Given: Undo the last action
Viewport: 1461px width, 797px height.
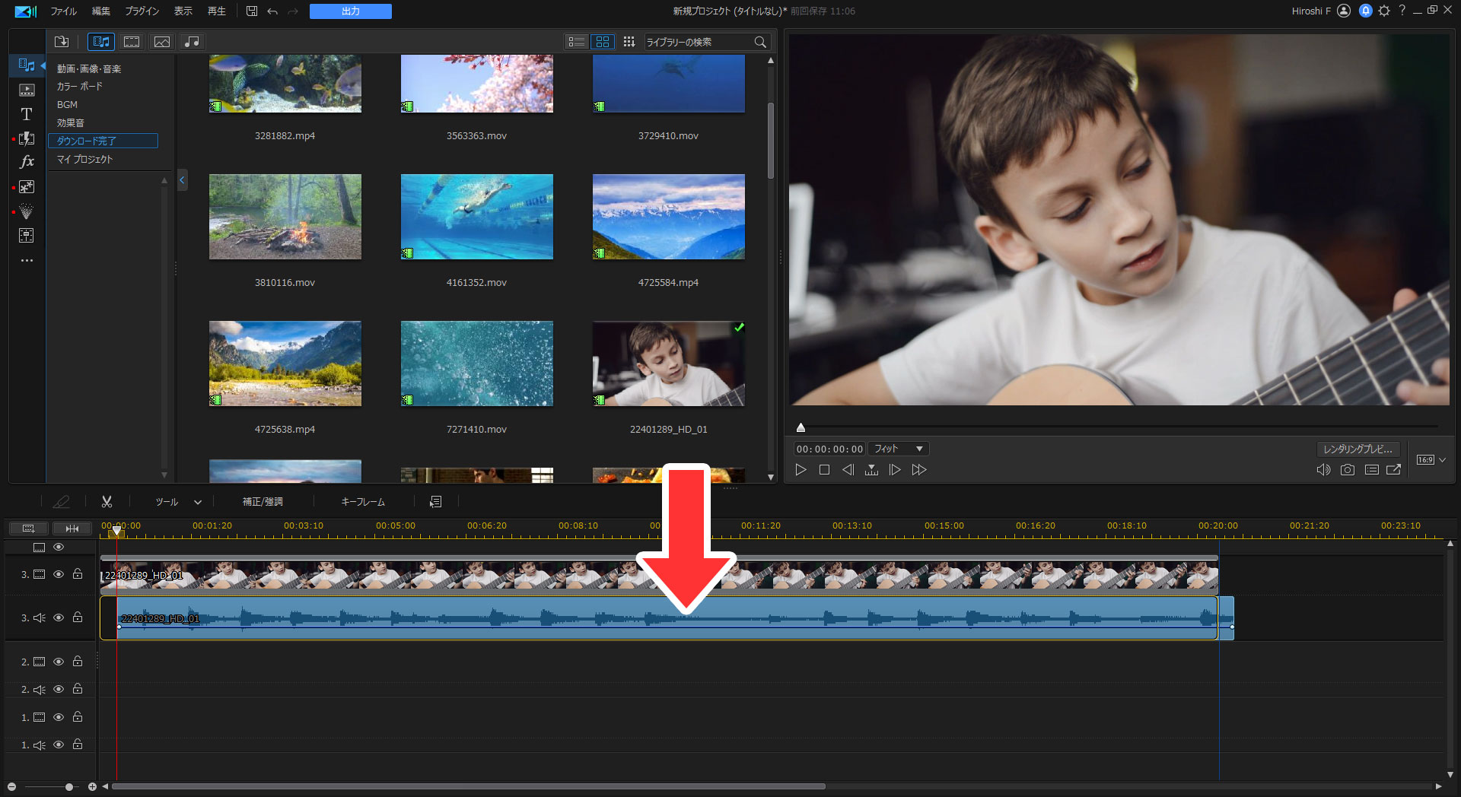Looking at the screenshot, I should click(272, 11).
